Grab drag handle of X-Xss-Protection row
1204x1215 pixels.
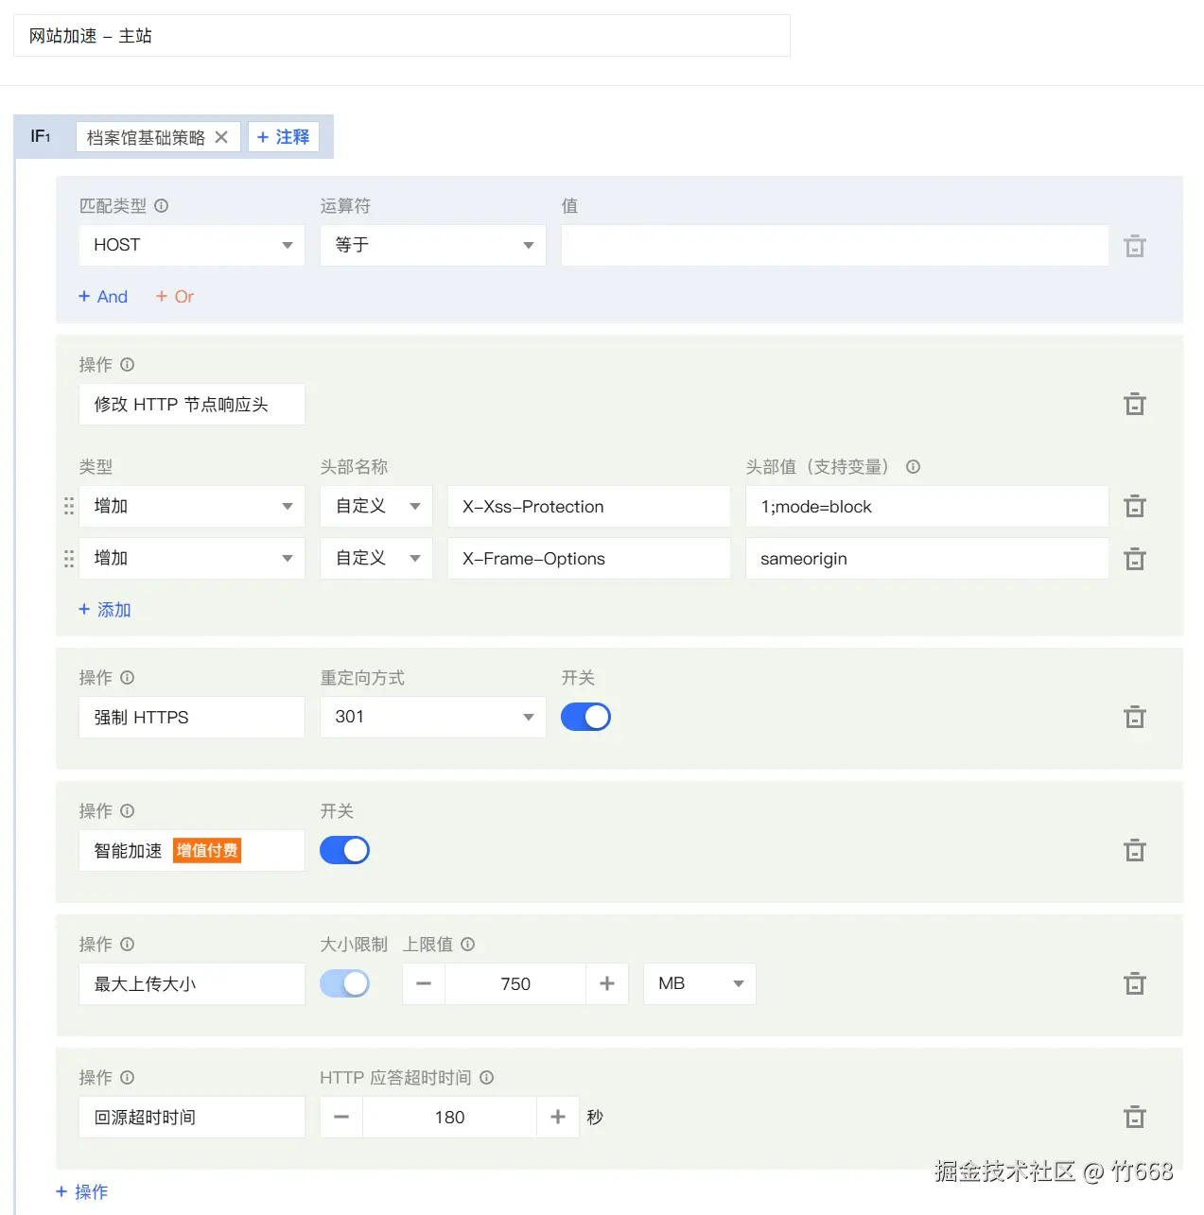pos(68,506)
